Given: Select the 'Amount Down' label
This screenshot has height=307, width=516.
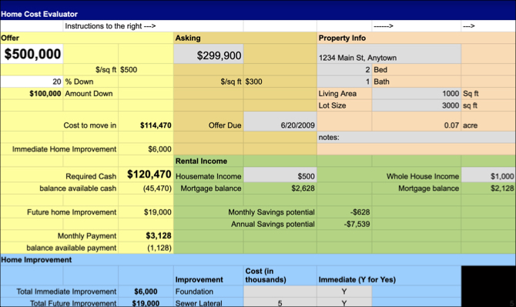Looking at the screenshot, I should click(x=89, y=93).
